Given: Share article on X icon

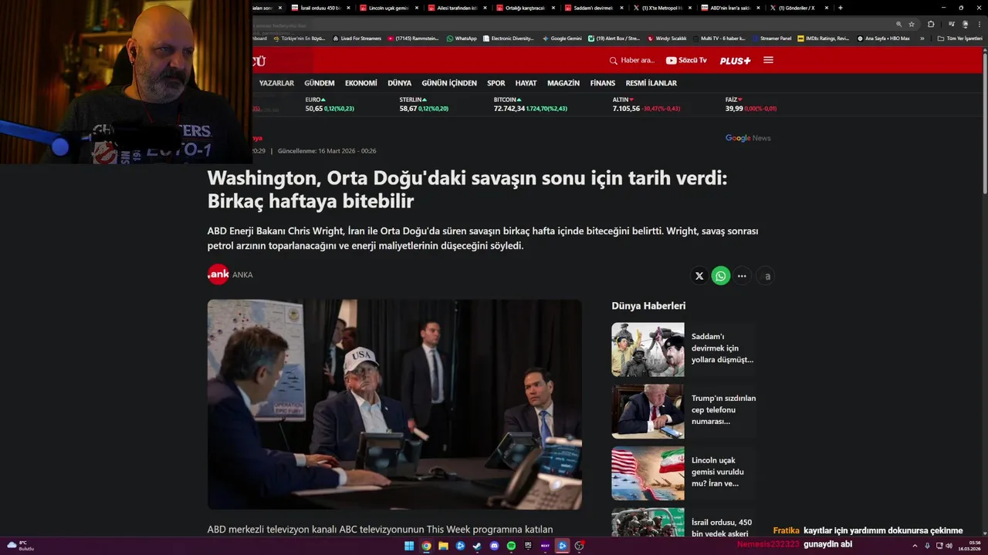Looking at the screenshot, I should click(699, 276).
